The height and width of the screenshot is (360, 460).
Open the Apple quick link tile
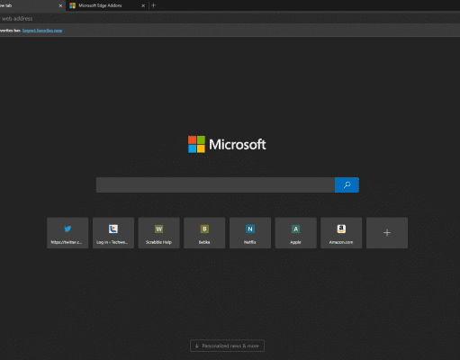[x=295, y=233]
